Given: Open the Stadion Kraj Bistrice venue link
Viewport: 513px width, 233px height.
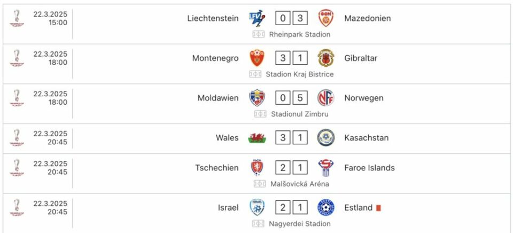Looking at the screenshot, I should coord(299,74).
